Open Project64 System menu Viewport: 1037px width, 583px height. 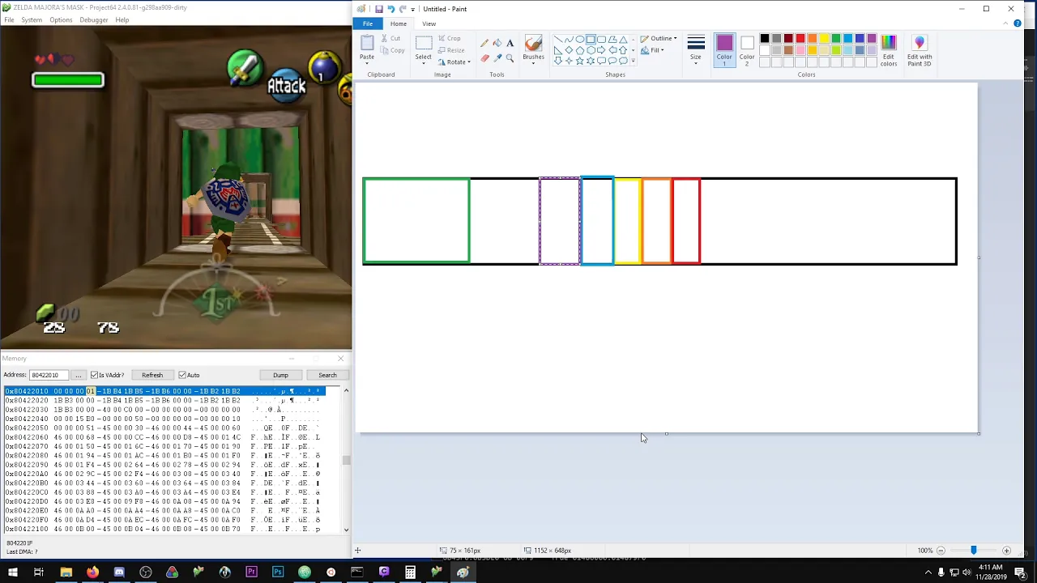tap(32, 19)
